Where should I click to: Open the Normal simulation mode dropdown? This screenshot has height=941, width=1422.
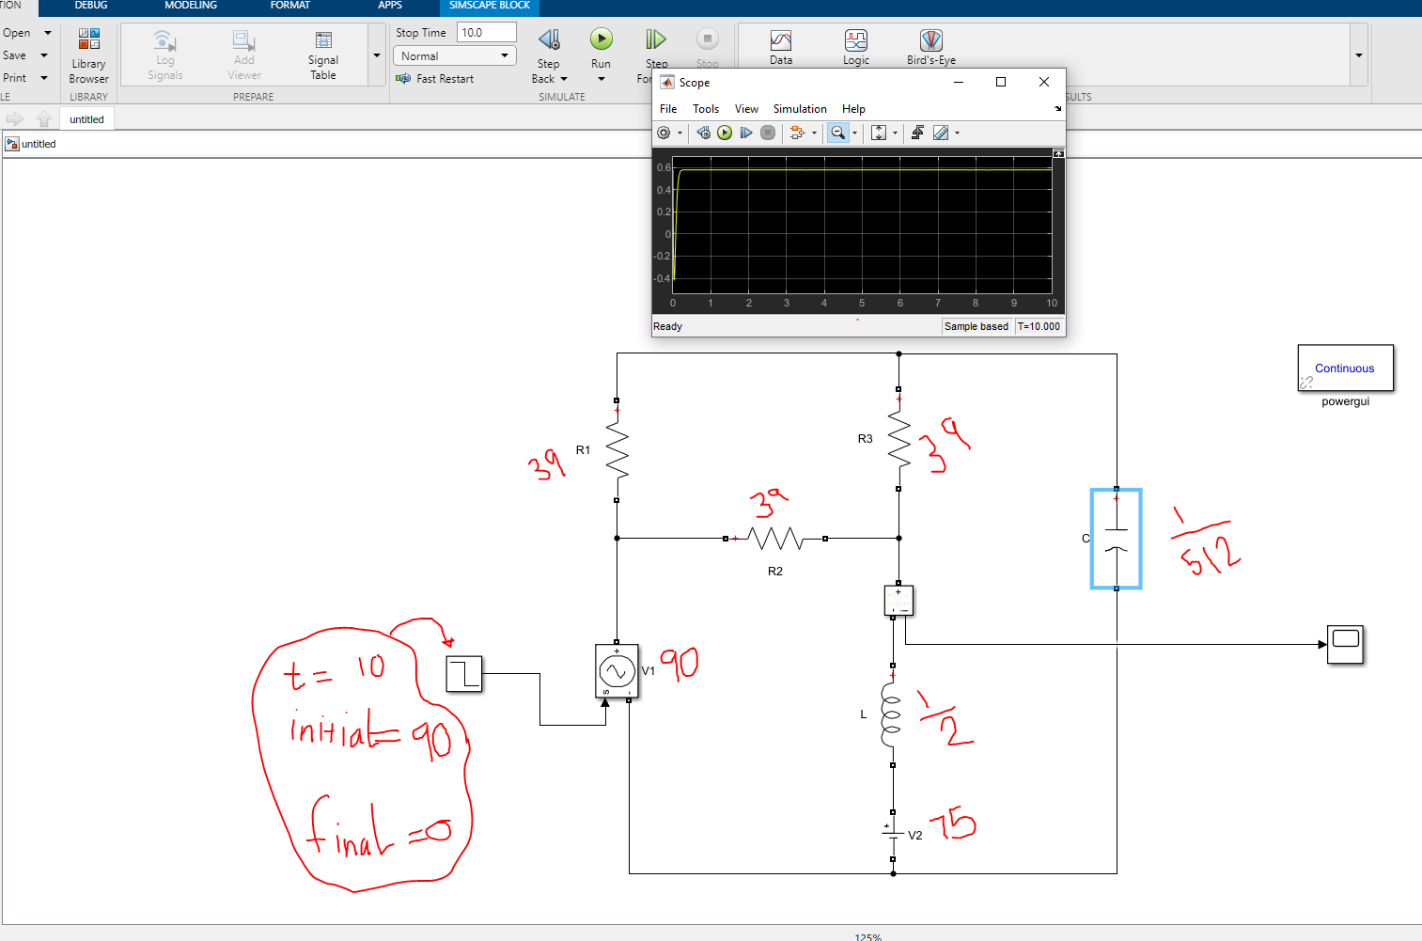(x=454, y=55)
